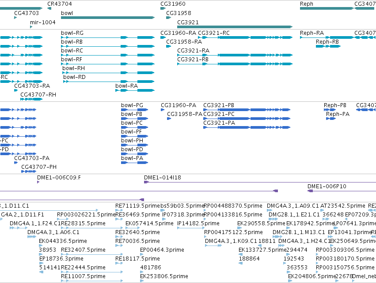The height and width of the screenshot is (283, 376).
Task: Select the DME1-014I18 BAC clone
Action: pos(260,182)
